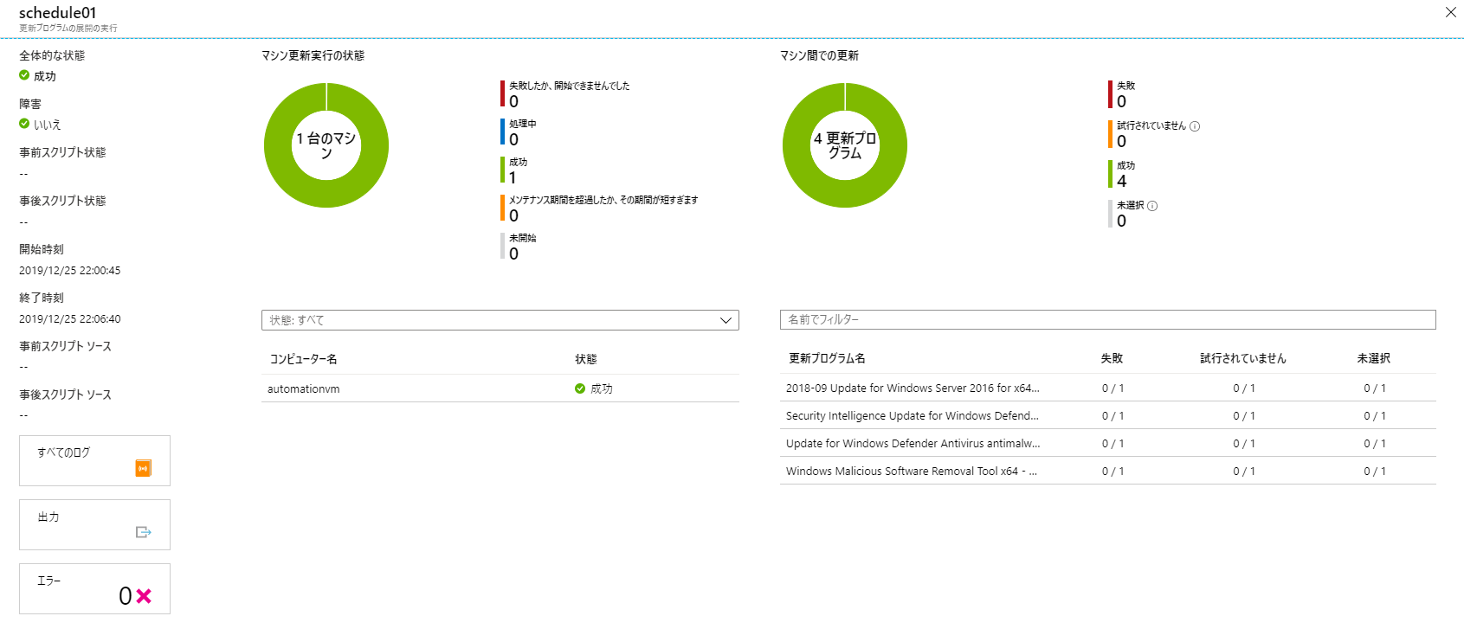
Task: Click info icon next to 未選択
Action: tap(1152, 206)
